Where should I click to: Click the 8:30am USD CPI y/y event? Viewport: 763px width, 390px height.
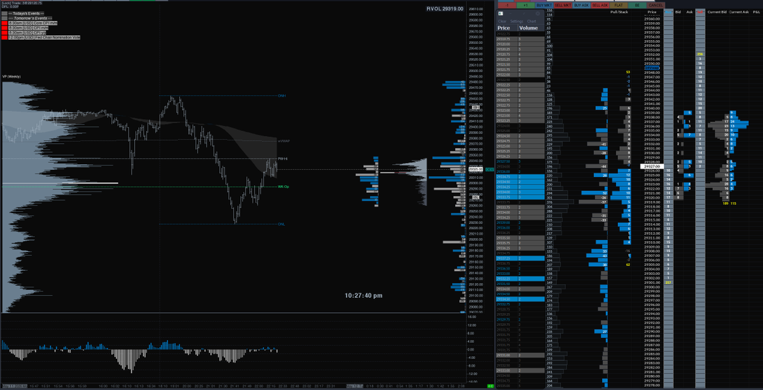(26, 33)
